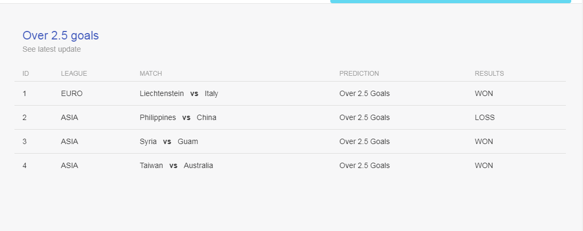This screenshot has height=231, width=583.
Task: Click the Taiwan vs Australia match
Action: [x=176, y=166]
